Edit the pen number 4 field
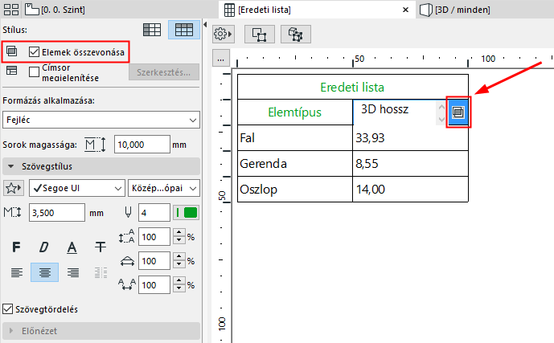Image resolution: width=554 pixels, height=343 pixels. pos(154,212)
